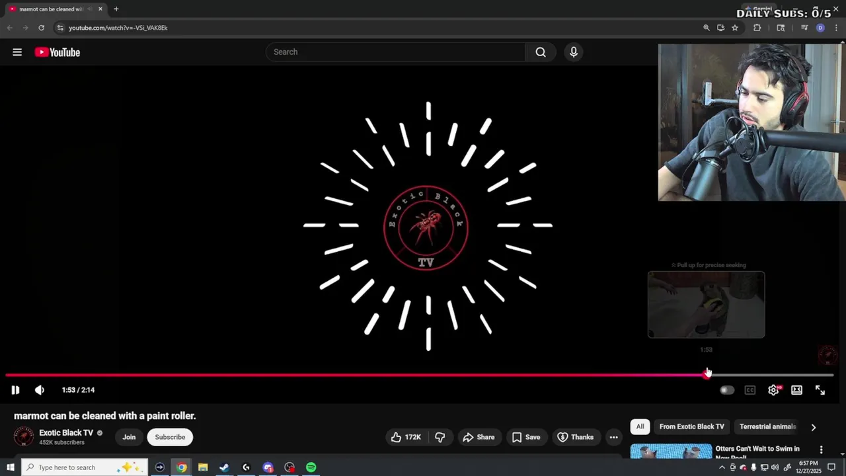Open Chrome from the taskbar
Screen dimensions: 846x476
point(181,467)
